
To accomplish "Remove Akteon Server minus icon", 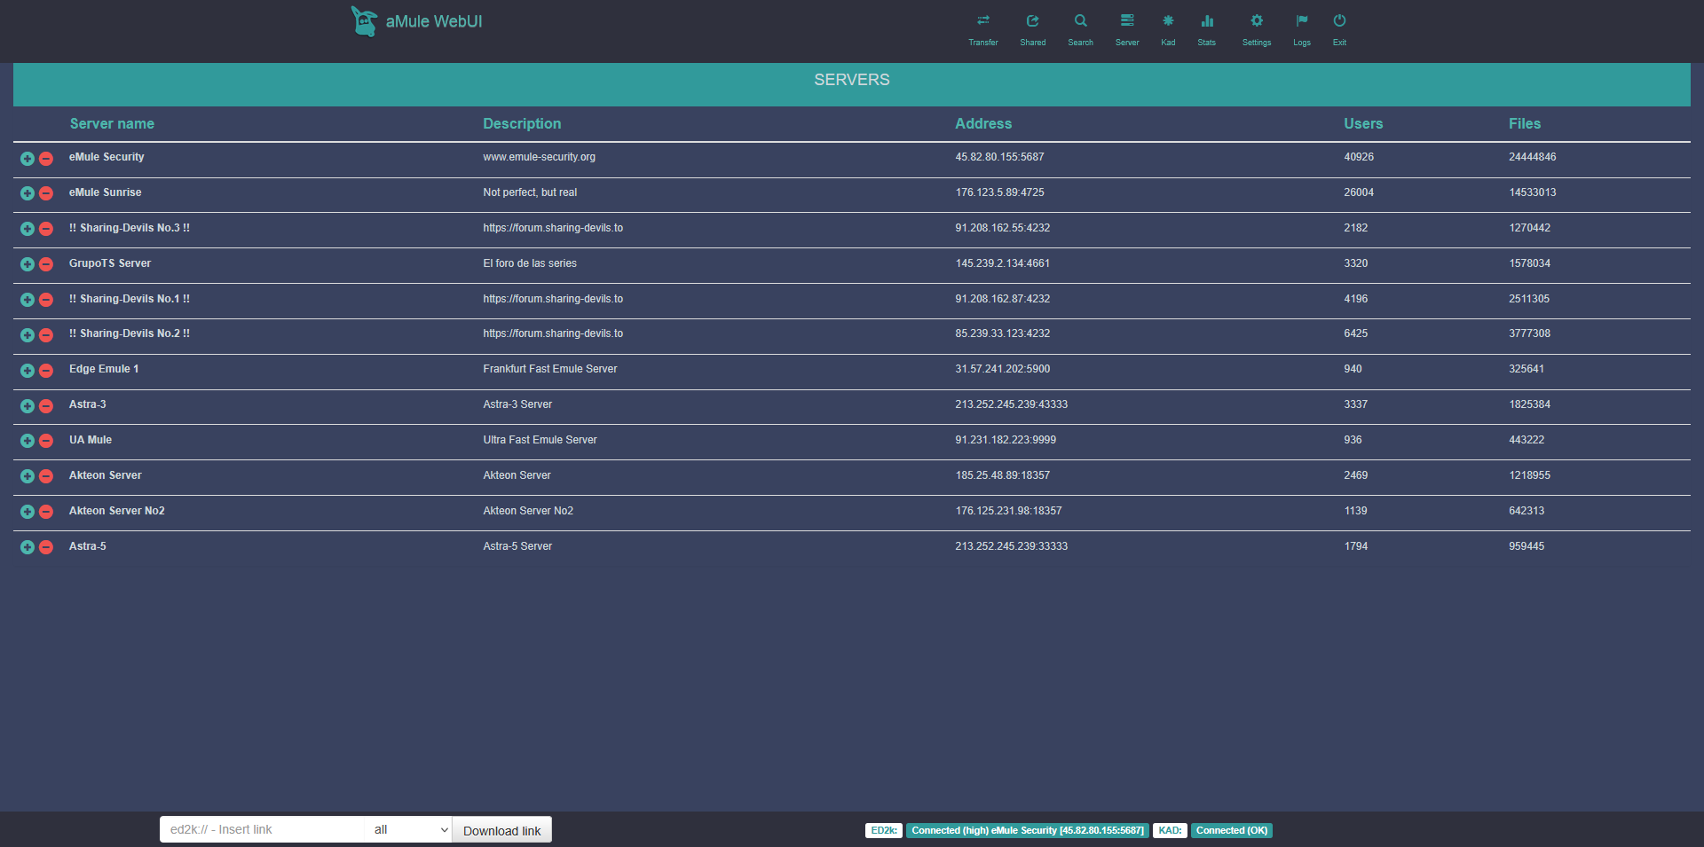I will [46, 476].
